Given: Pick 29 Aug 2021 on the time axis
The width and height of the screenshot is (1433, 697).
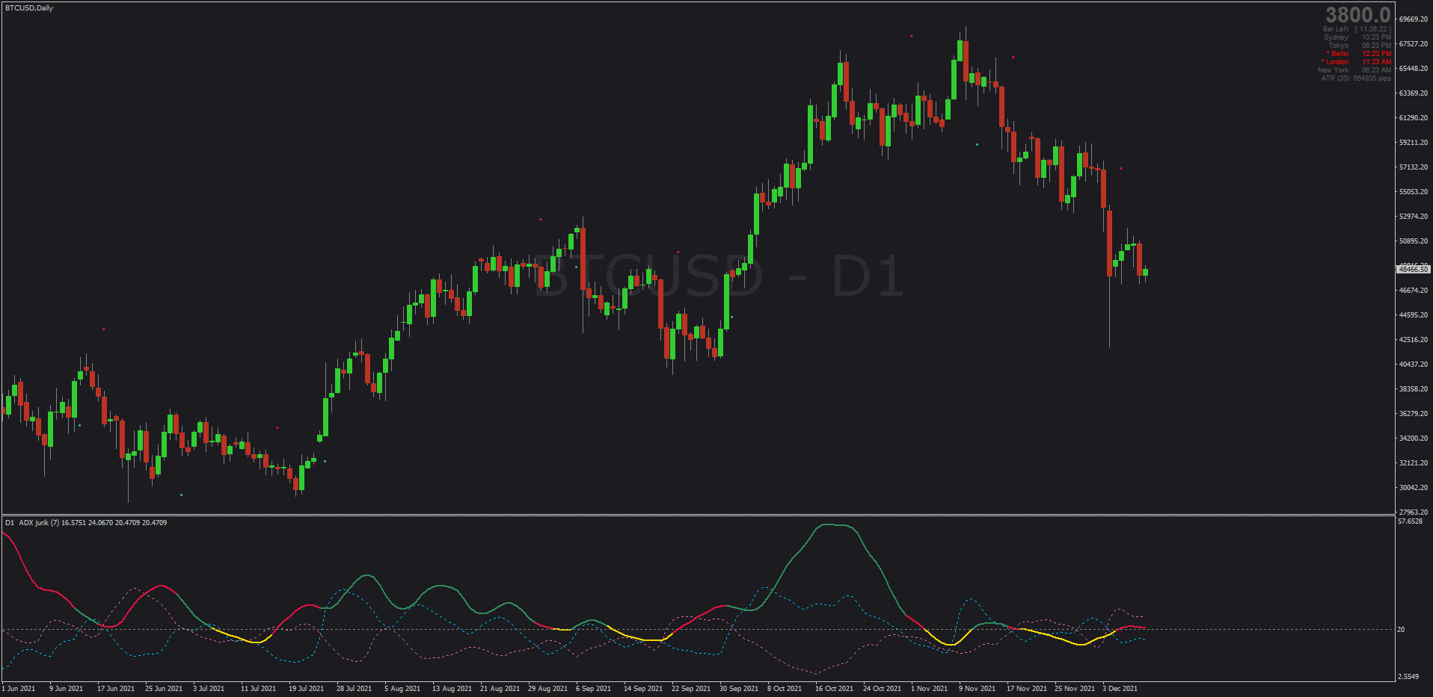Looking at the screenshot, I should point(548,689).
